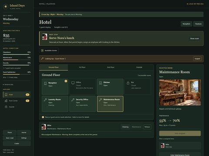Click the Reception room door icon
The image size is (209, 156).
(x=45, y=83)
